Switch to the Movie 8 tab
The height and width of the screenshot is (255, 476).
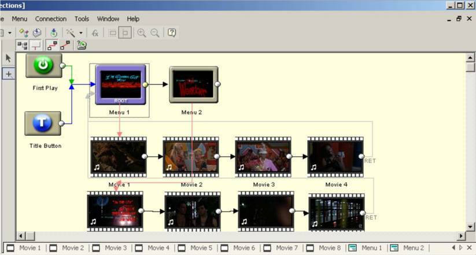click(x=324, y=248)
